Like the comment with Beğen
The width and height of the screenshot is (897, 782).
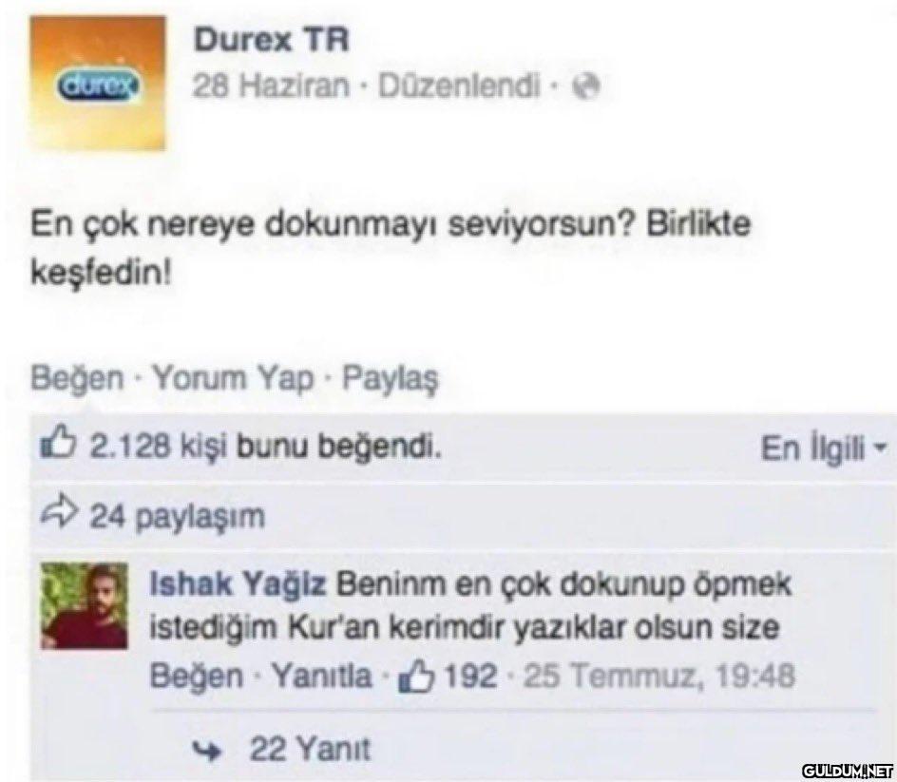point(196,677)
